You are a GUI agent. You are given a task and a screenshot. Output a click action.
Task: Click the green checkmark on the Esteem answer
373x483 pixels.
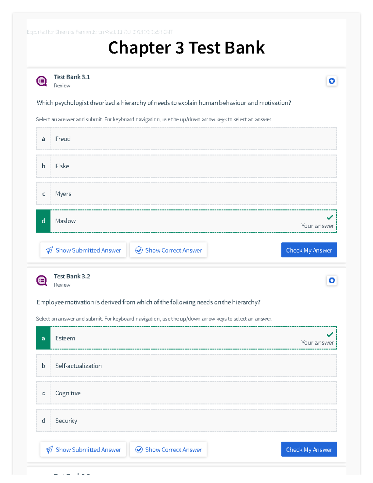pyautogui.click(x=330, y=334)
